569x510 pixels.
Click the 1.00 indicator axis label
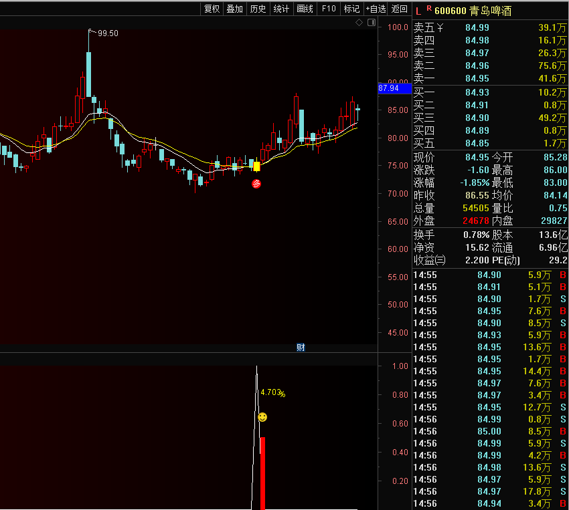[x=400, y=366]
